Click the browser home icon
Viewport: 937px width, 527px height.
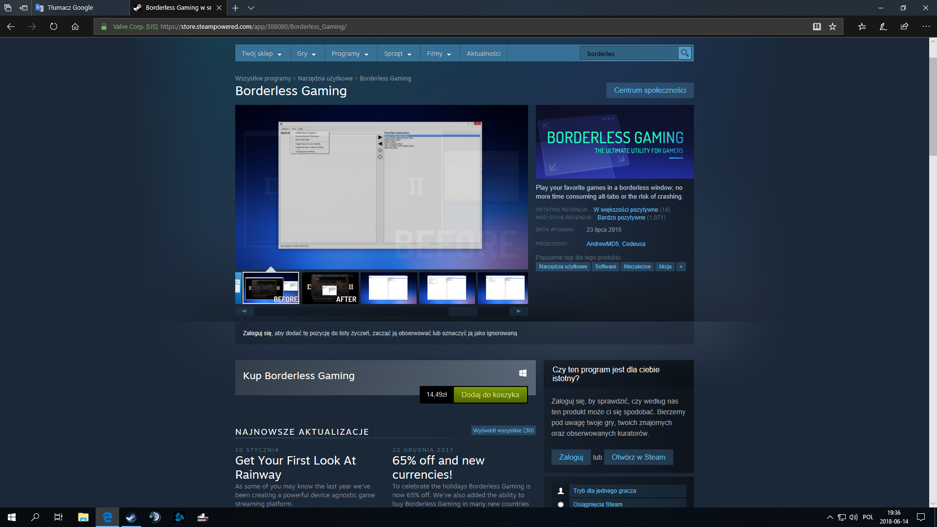point(75,27)
